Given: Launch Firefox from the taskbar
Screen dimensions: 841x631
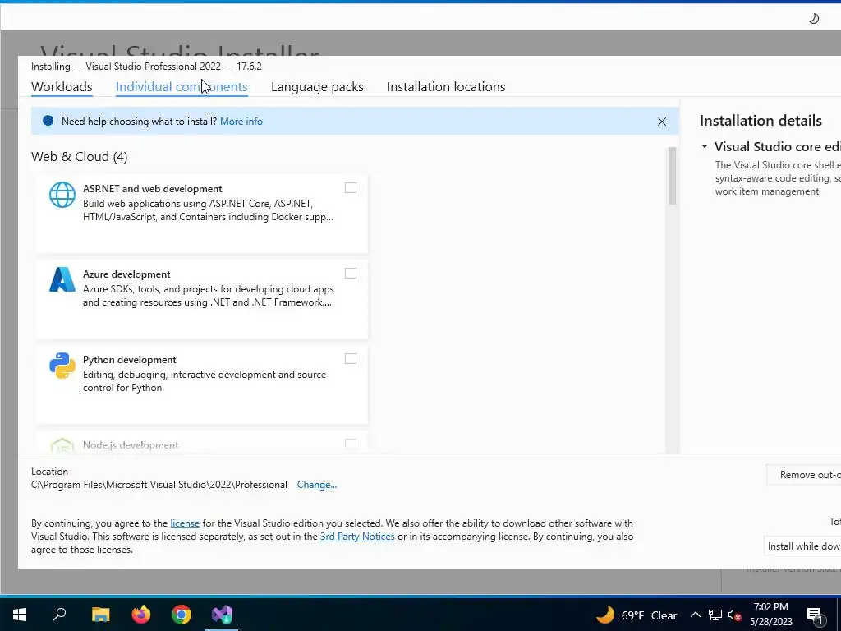Looking at the screenshot, I should tap(141, 615).
